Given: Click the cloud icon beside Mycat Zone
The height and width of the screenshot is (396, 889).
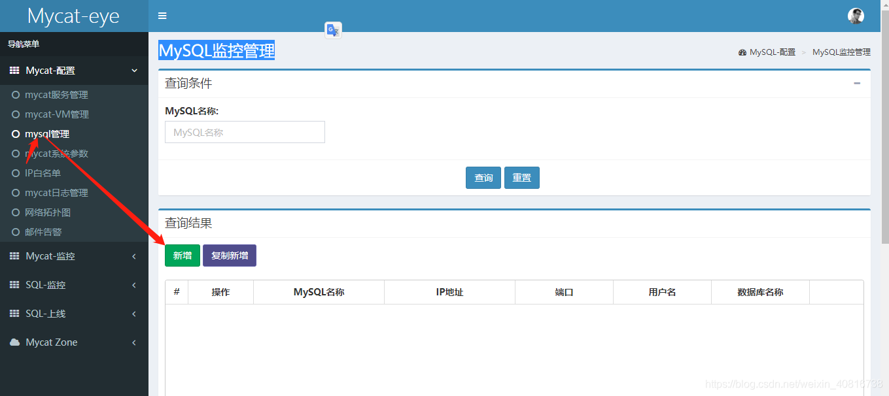Looking at the screenshot, I should coord(14,342).
